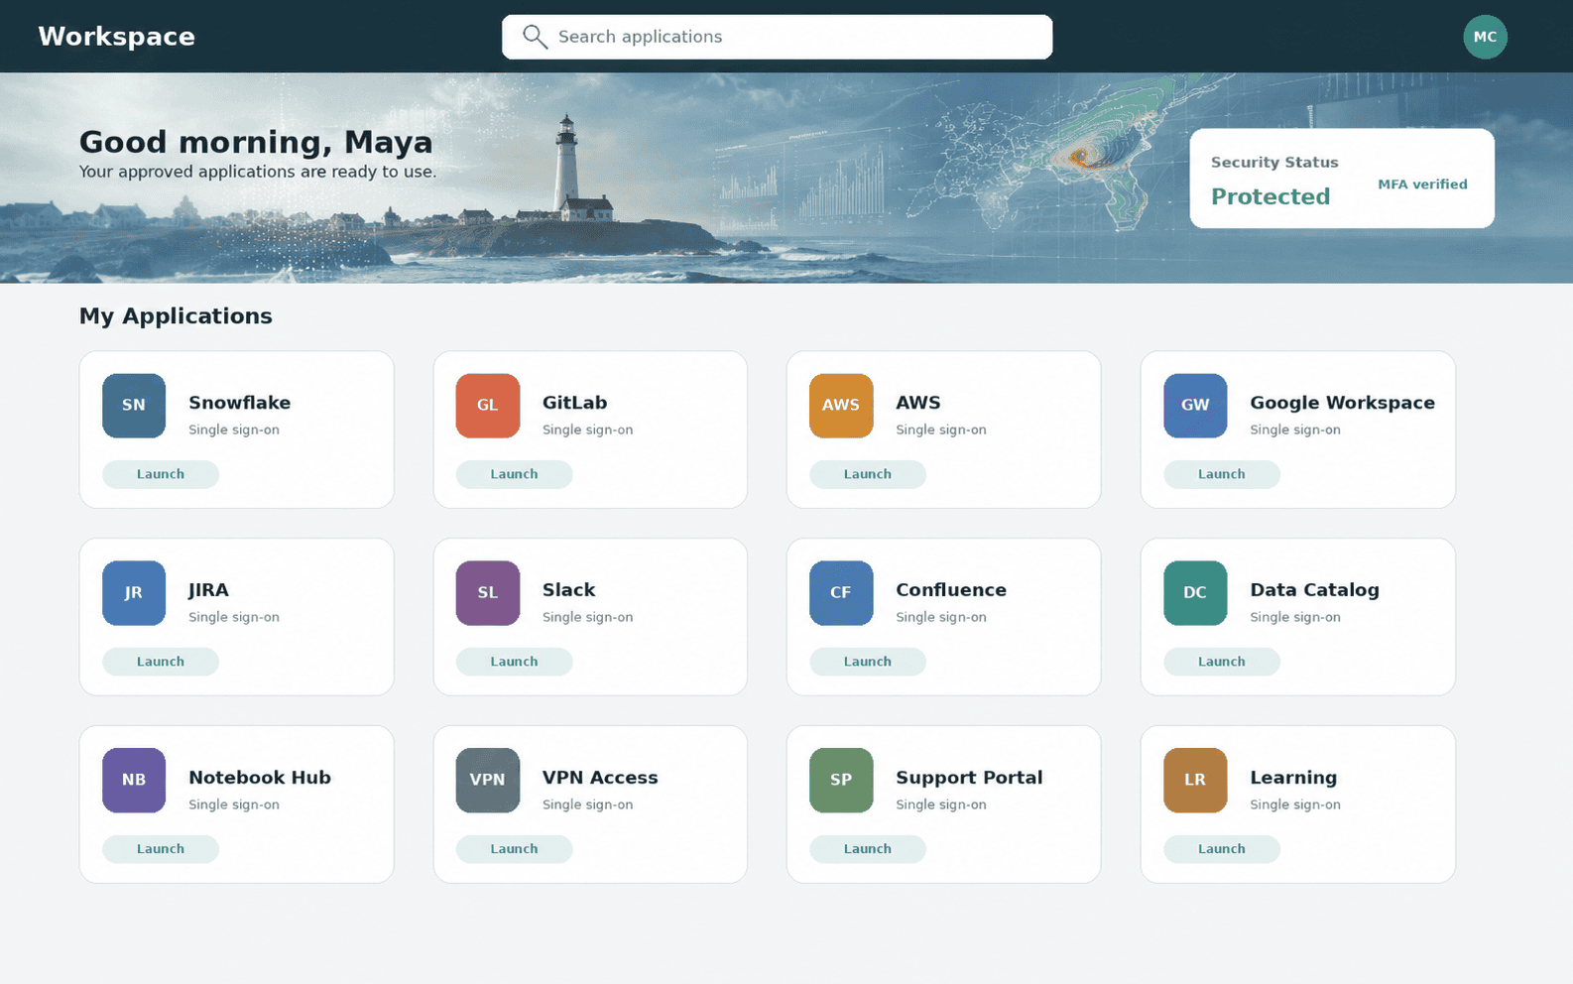Click the Snowflake app name

240,403
